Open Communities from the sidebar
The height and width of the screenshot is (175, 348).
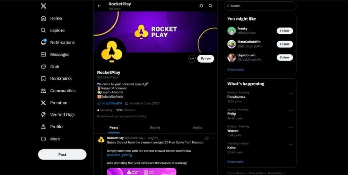(58, 91)
